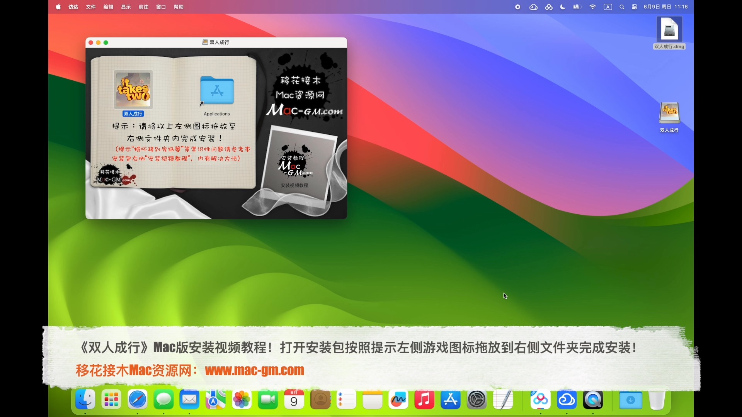Launch FaceTime from the Dock
The image size is (742, 417).
268,399
